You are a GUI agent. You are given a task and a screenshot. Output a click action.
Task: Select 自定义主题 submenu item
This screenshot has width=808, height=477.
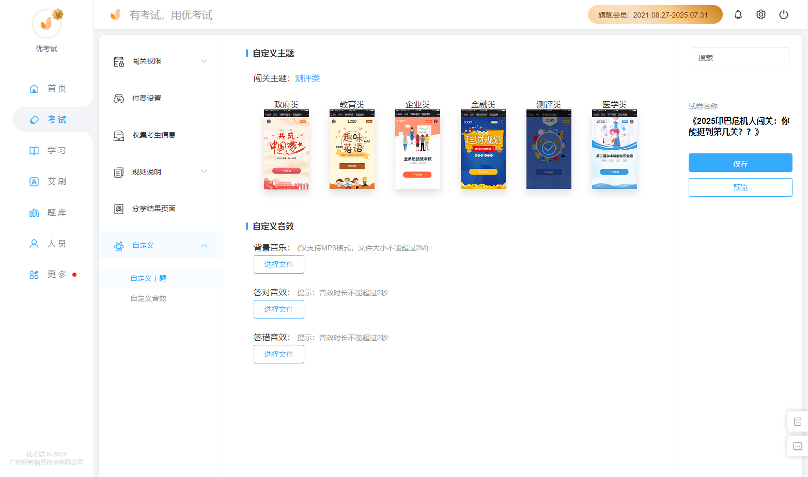tap(148, 278)
